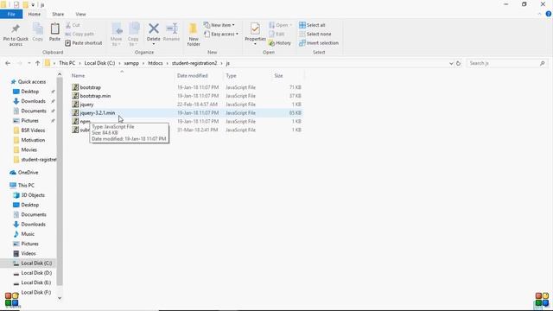
Task: Click Paste shortcut command
Action: pos(84,42)
